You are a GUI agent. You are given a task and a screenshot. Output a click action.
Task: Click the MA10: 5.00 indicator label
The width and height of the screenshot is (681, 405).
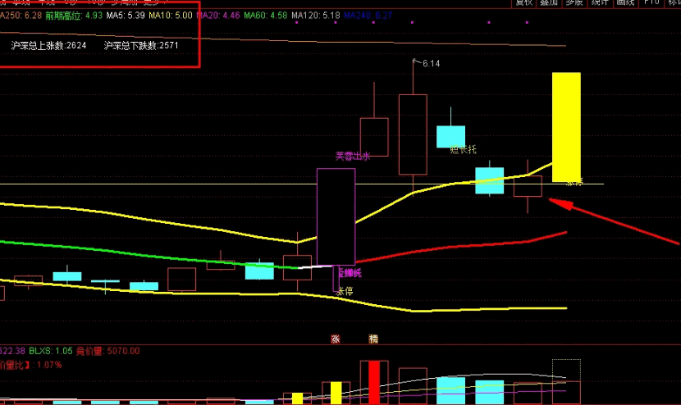tap(171, 16)
